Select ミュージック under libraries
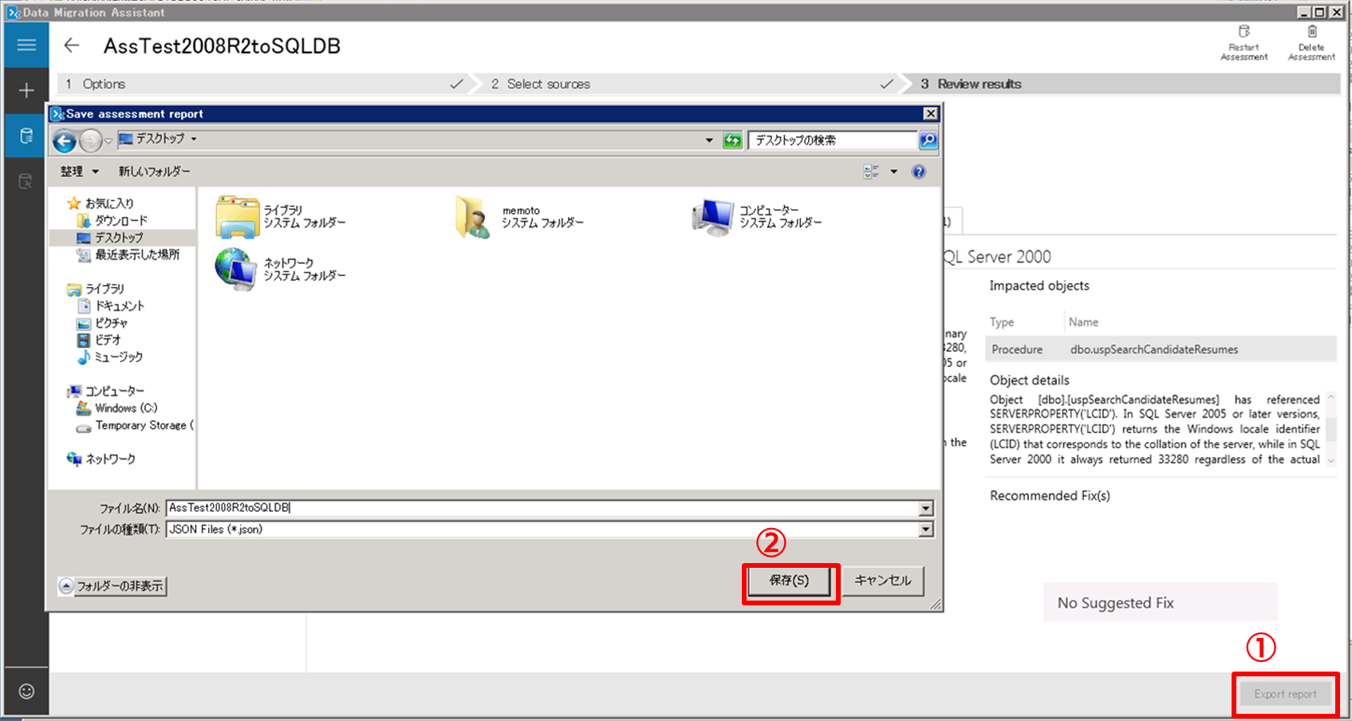Image resolution: width=1352 pixels, height=721 pixels. coord(118,357)
